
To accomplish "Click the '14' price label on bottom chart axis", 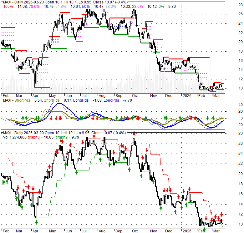I will point(241,204).
